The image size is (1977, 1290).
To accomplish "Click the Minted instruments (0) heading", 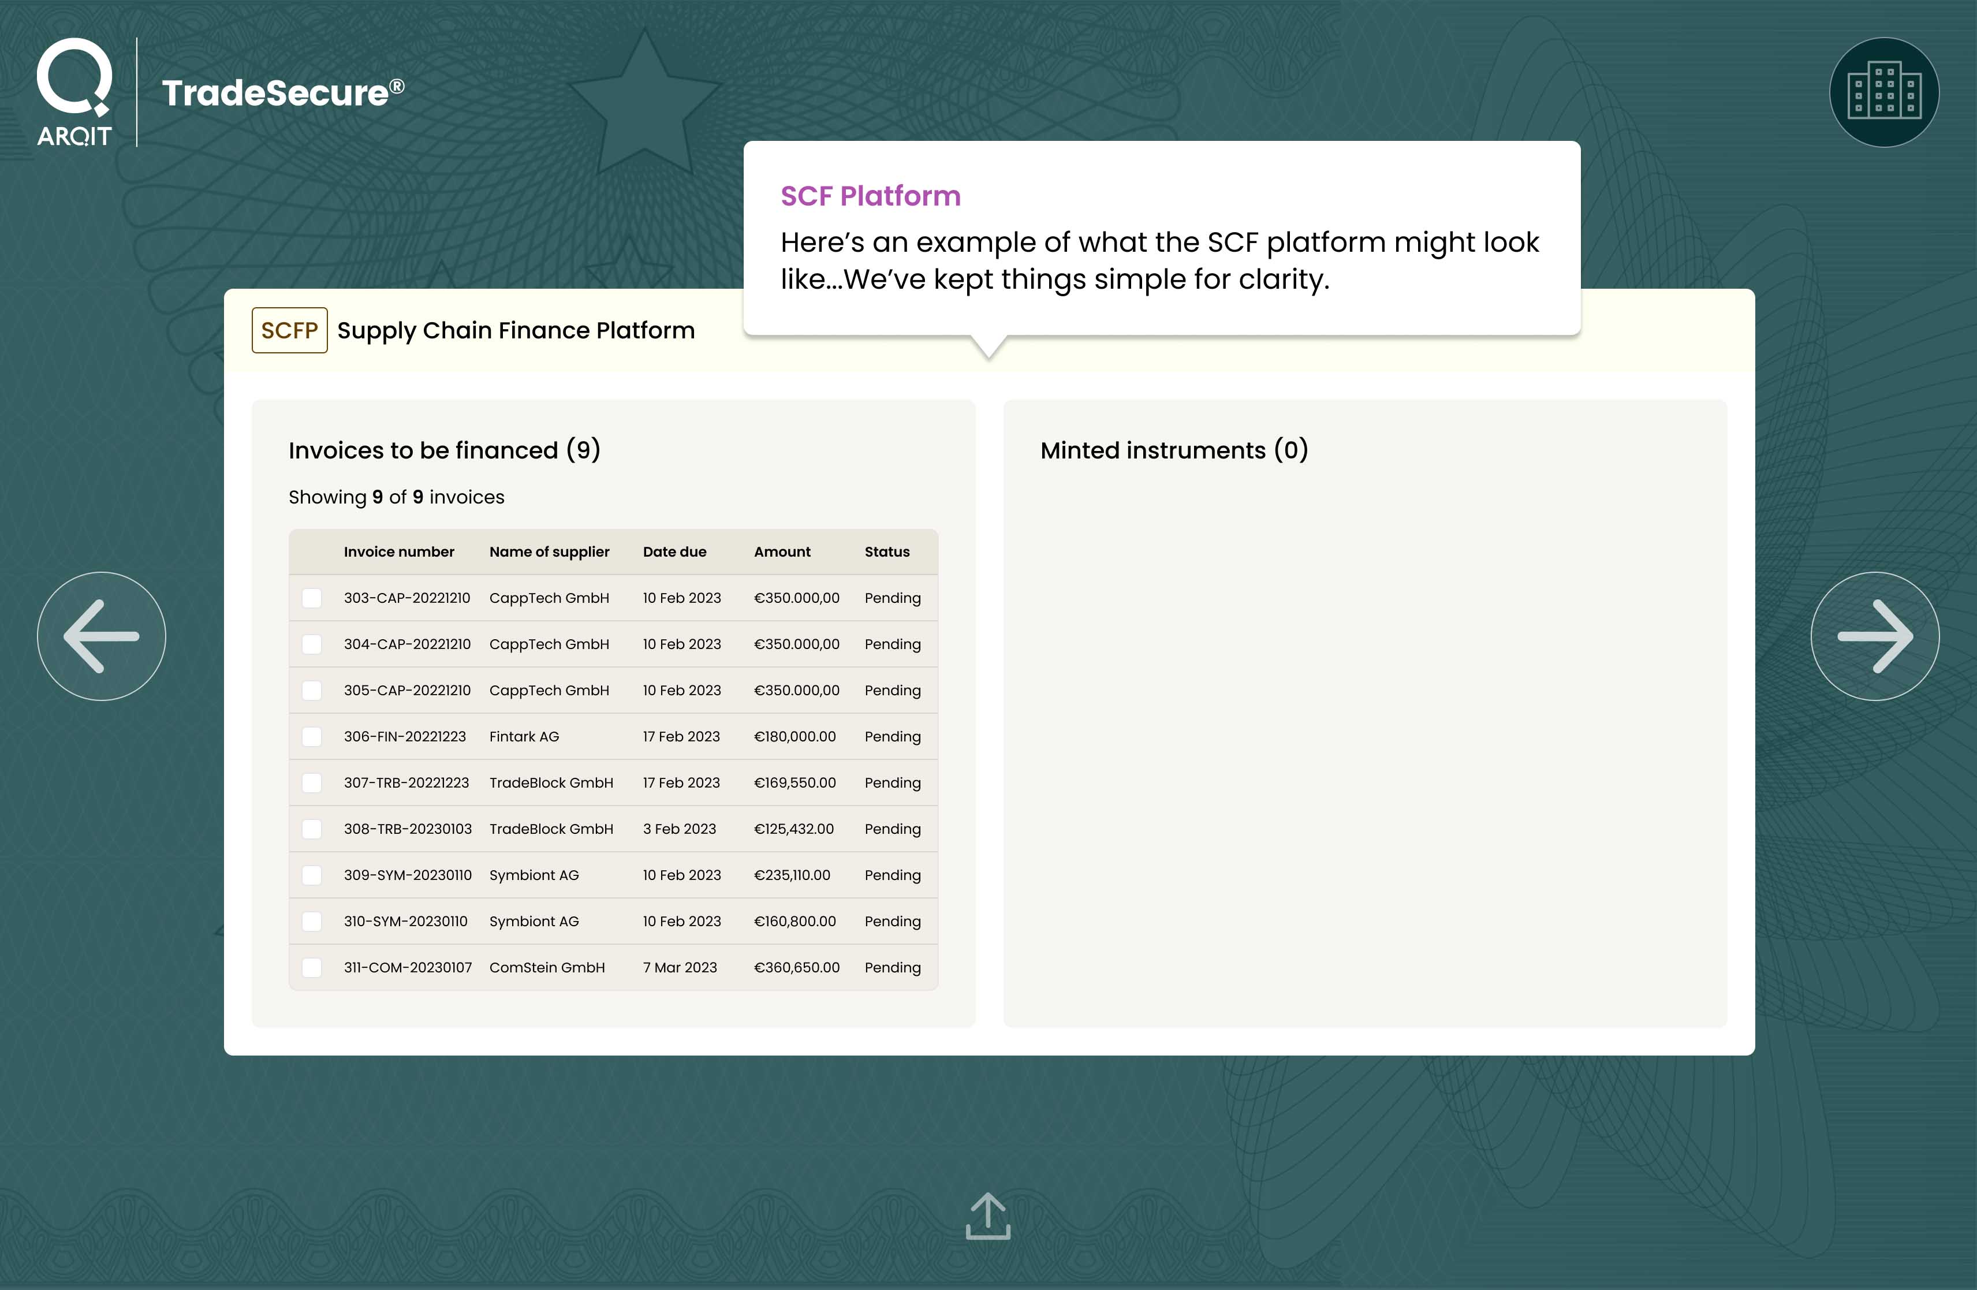I will click(x=1174, y=450).
